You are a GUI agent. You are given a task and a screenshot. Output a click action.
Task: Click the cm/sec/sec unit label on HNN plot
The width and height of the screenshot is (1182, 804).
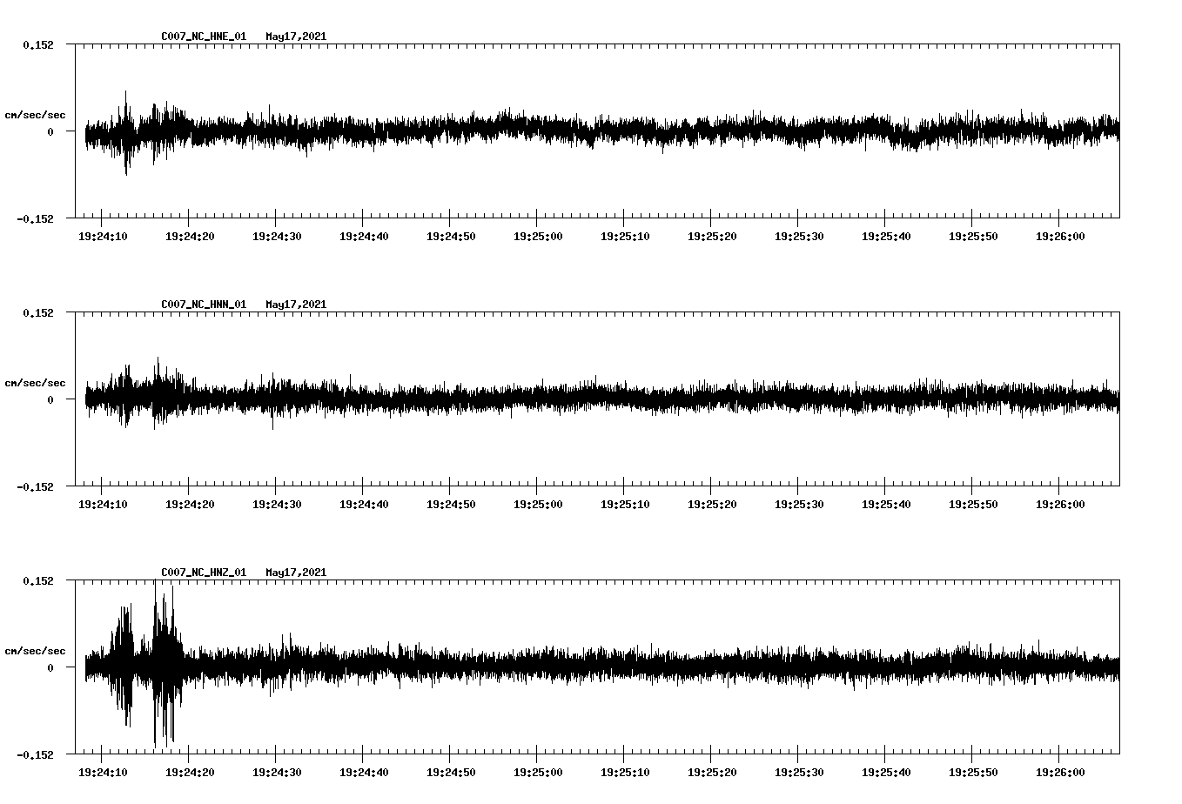coord(35,383)
